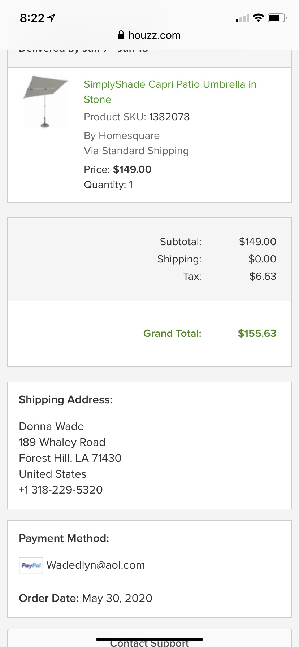This screenshot has width=299, height=647.
Task: Tap the lock icon beside houzz.com
Action: coord(121,35)
